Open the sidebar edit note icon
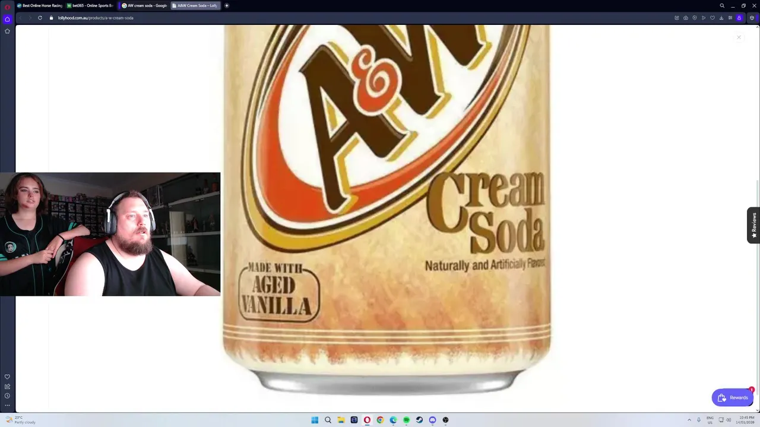Viewport: 760px width, 427px height. 7,386
